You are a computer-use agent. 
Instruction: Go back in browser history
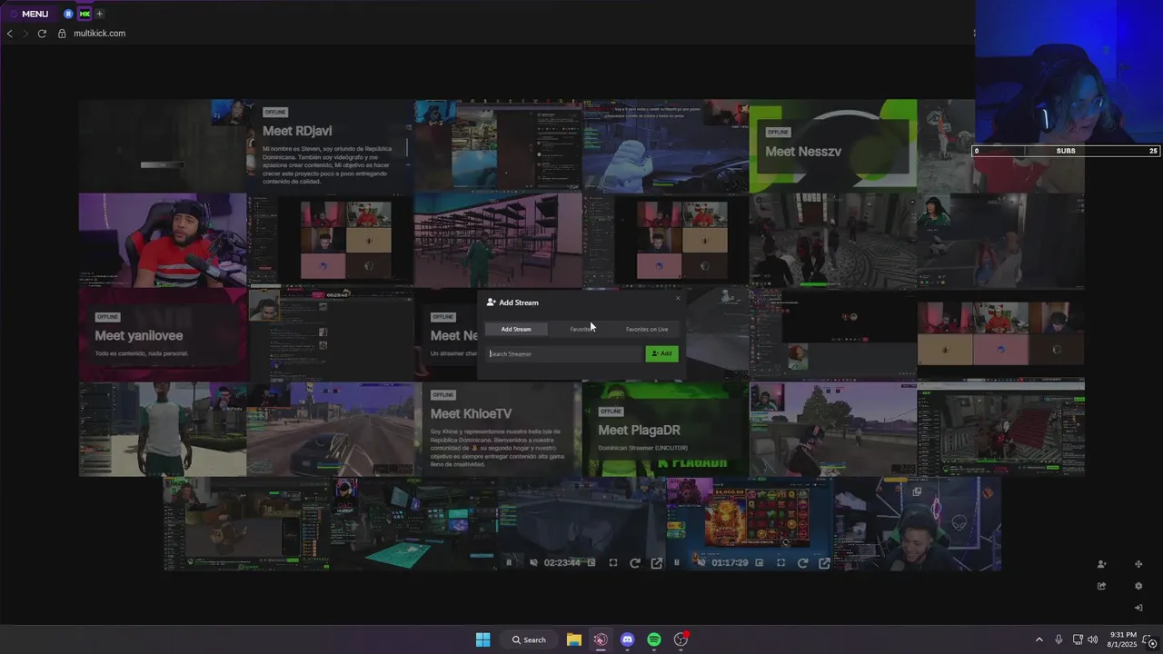click(9, 34)
